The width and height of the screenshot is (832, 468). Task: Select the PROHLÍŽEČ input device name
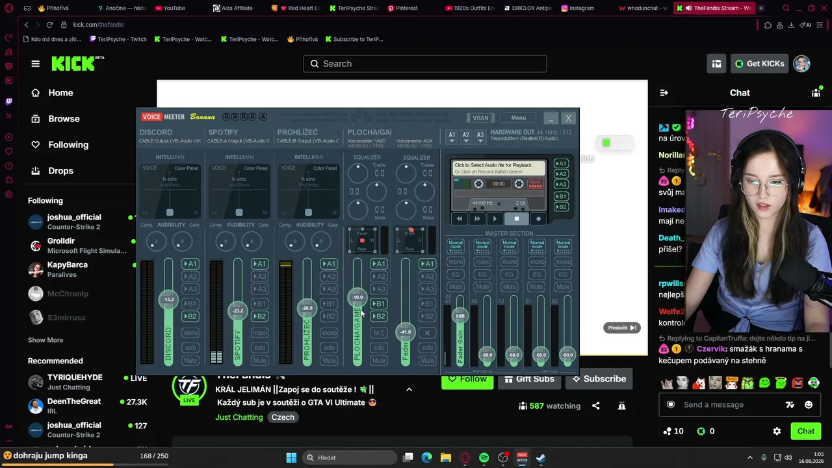[x=307, y=141]
